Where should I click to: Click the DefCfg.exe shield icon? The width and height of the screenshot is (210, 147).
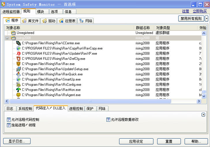click(x=18, y=59)
